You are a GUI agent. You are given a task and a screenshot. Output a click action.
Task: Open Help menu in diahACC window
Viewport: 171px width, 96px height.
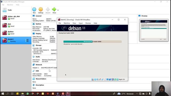click(x=95, y=23)
